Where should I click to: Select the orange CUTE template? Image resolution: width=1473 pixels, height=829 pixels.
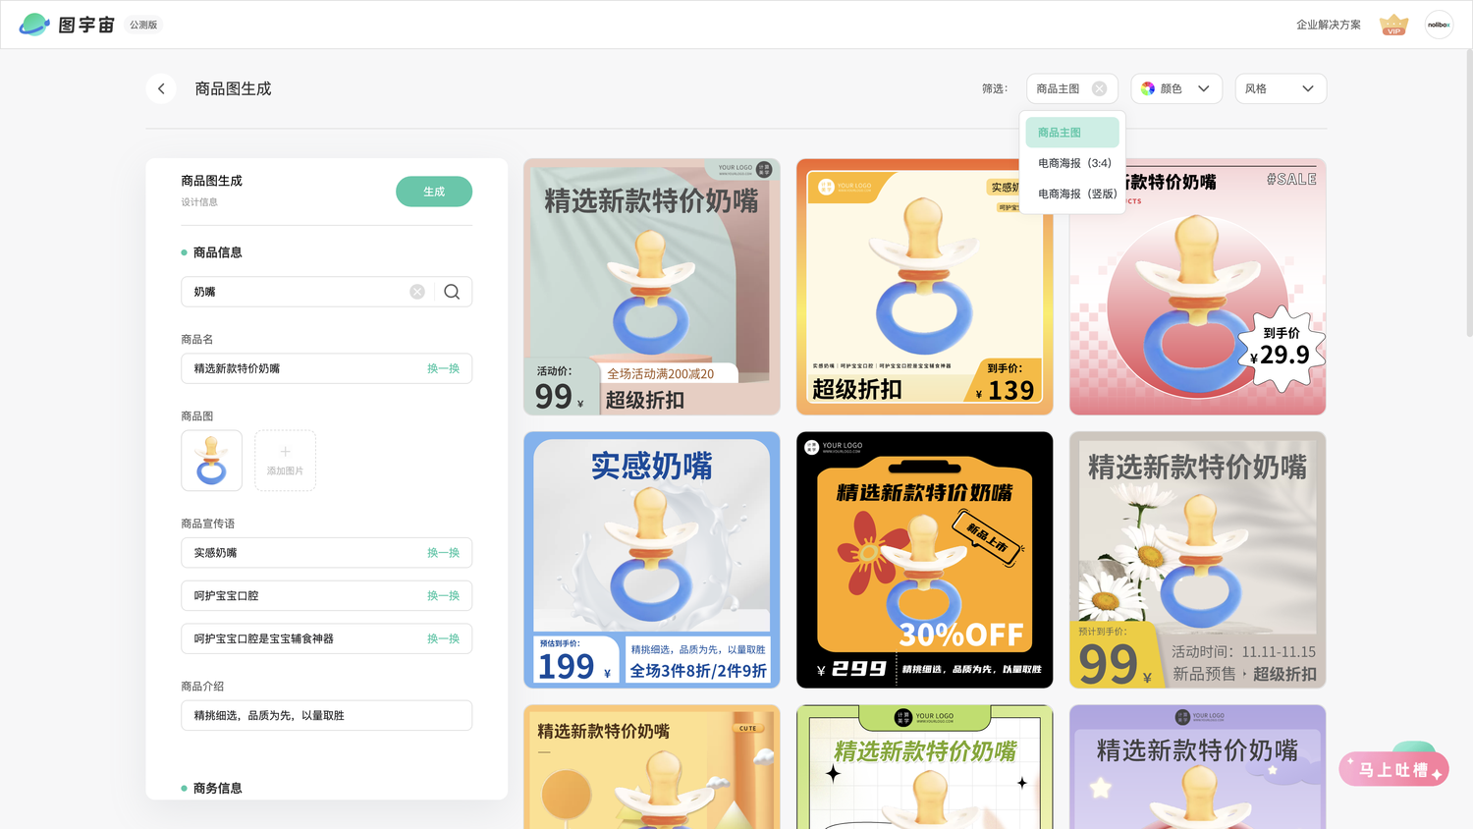(652, 767)
